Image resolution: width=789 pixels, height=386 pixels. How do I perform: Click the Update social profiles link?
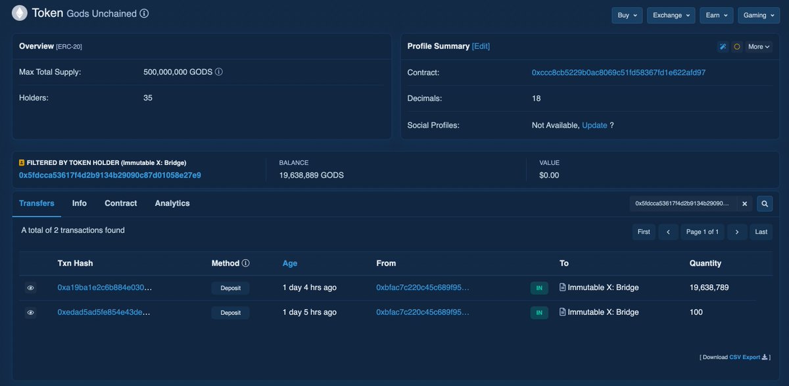(594, 125)
